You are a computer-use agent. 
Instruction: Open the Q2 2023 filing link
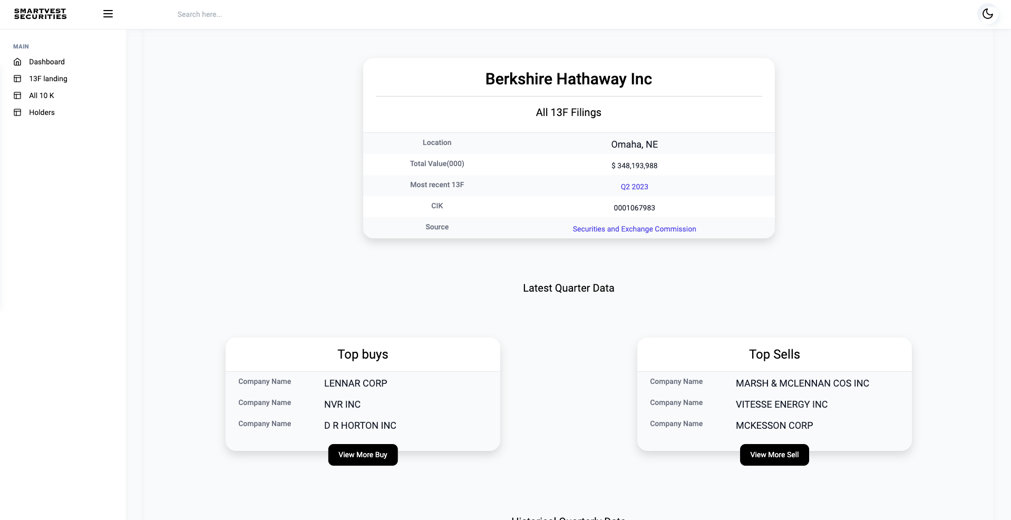click(x=634, y=187)
